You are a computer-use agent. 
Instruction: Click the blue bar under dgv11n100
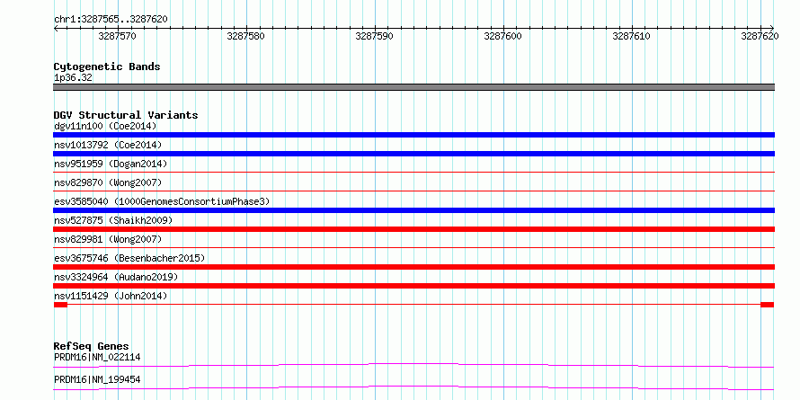(x=413, y=135)
